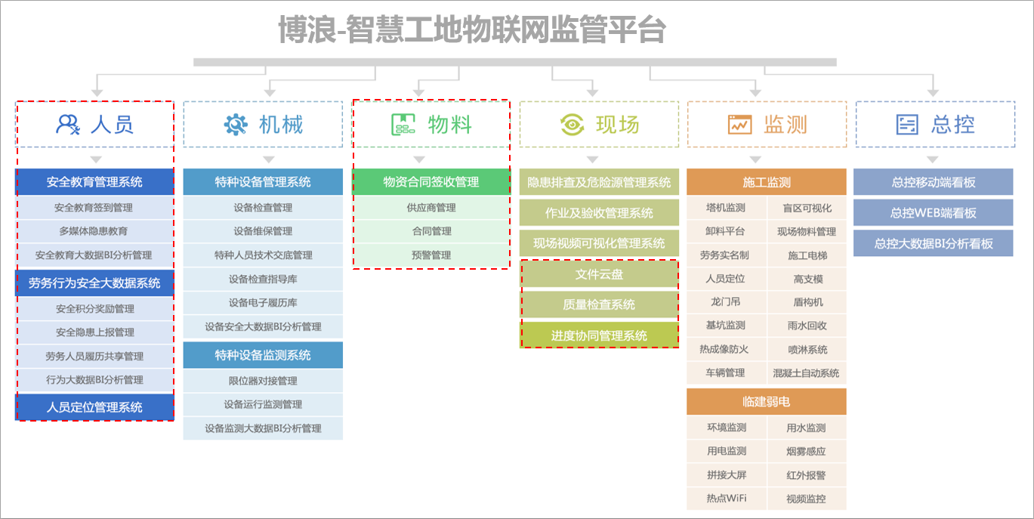The image size is (1034, 519).
Task: Click 安全教育签到管理 row
Action: pos(94,208)
